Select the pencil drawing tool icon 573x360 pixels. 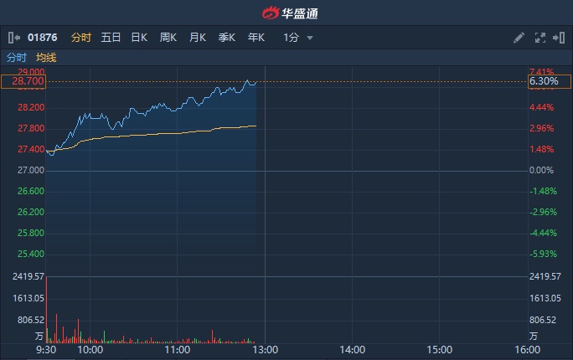coord(519,38)
